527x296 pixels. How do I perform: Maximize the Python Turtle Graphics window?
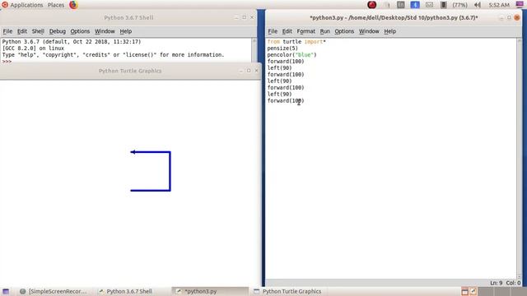point(249,71)
